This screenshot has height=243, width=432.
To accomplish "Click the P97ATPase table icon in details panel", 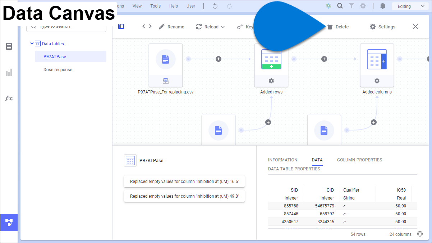I will point(130,161).
